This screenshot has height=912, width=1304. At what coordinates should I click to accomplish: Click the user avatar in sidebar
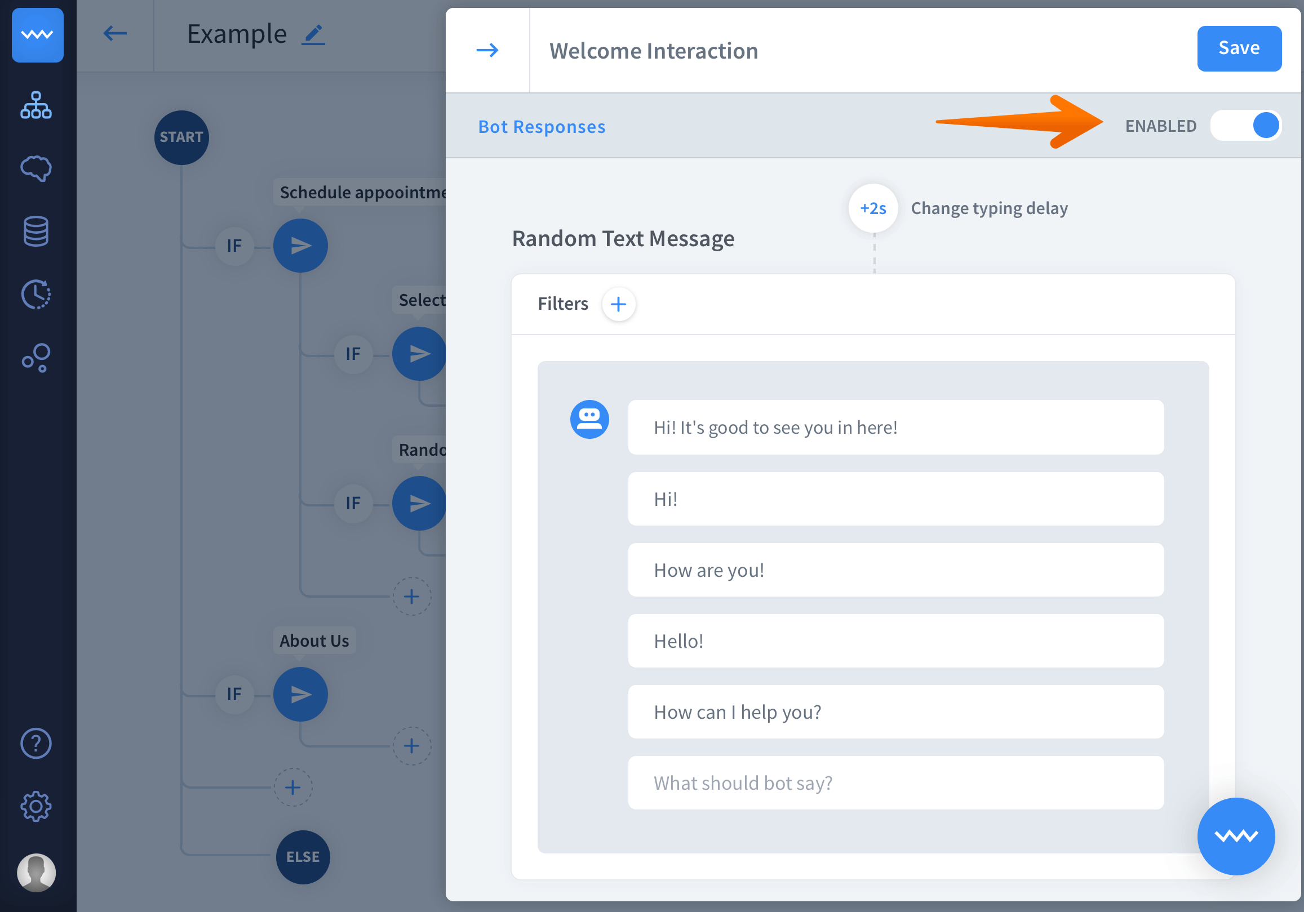click(x=36, y=871)
